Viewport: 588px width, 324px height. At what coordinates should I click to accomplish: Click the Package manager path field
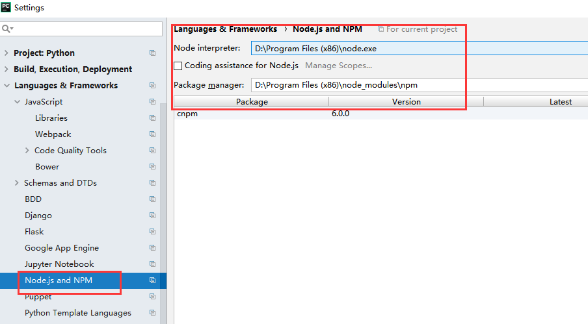[420, 85]
